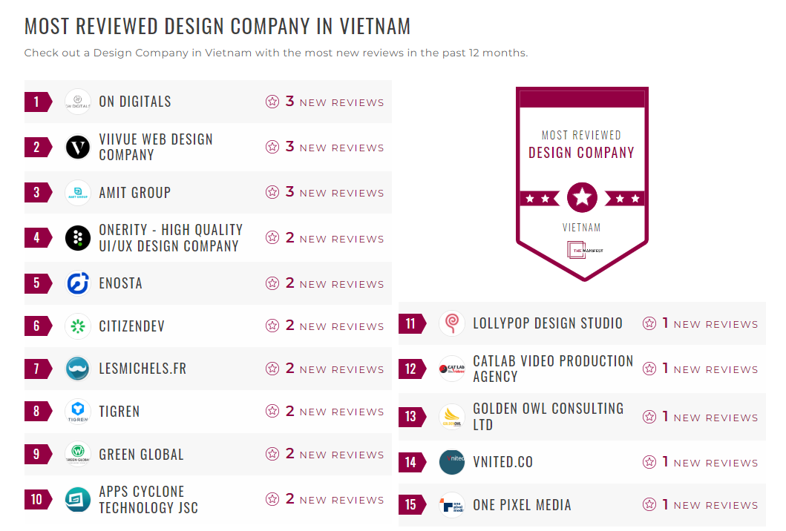Viewport: 786px width, 531px height.
Task: Click the CitizenDev green starburst logo
Action: coord(78,326)
